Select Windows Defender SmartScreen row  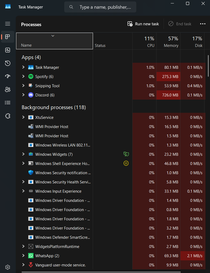coord(111,237)
